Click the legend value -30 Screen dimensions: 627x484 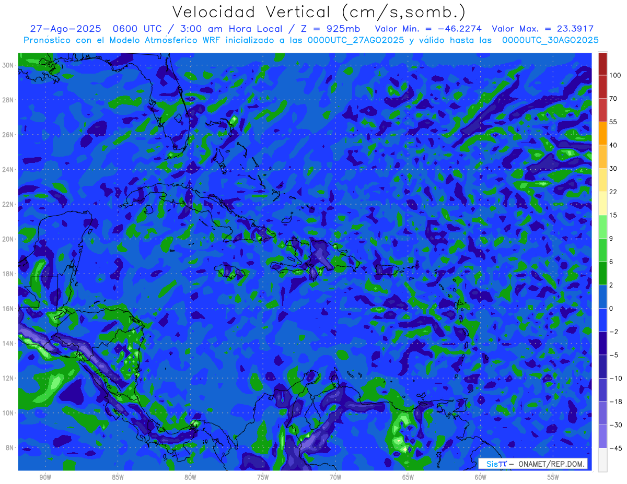[615, 424]
